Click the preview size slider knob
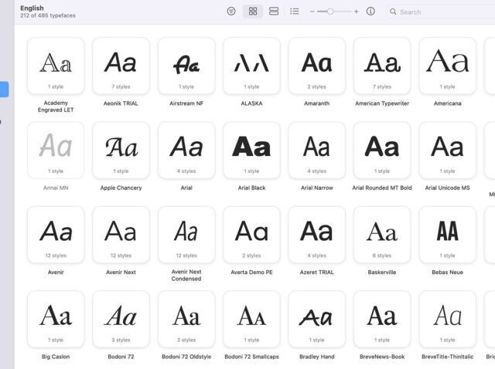The height and width of the screenshot is (369, 495). pos(330,12)
